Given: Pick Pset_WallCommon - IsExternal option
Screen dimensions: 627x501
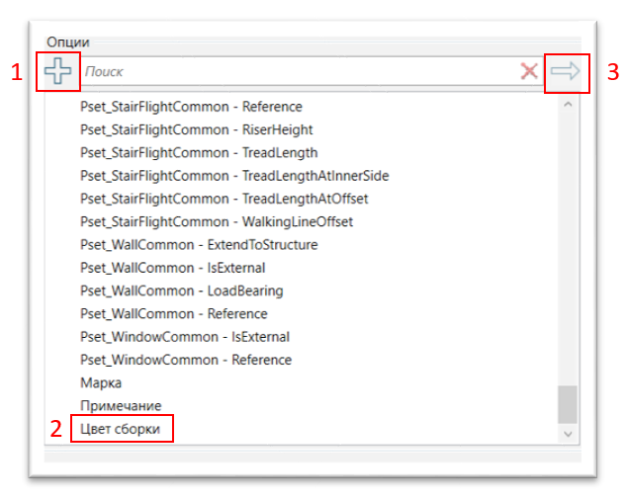Looking at the screenshot, I should coord(172,267).
